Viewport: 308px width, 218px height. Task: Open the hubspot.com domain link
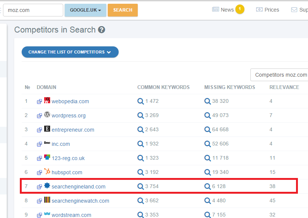(x=67, y=172)
